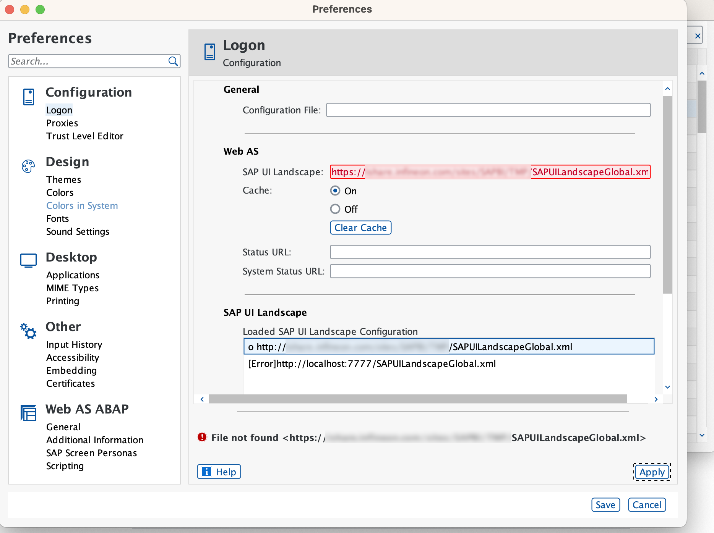Click the info icon on Help button
The width and height of the screenshot is (714, 533).
point(206,472)
